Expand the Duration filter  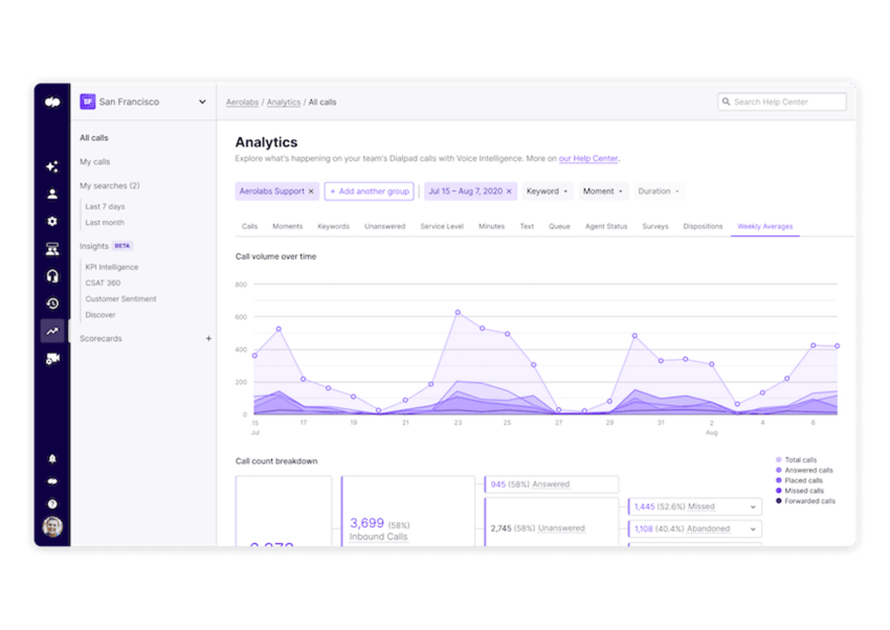pos(659,191)
